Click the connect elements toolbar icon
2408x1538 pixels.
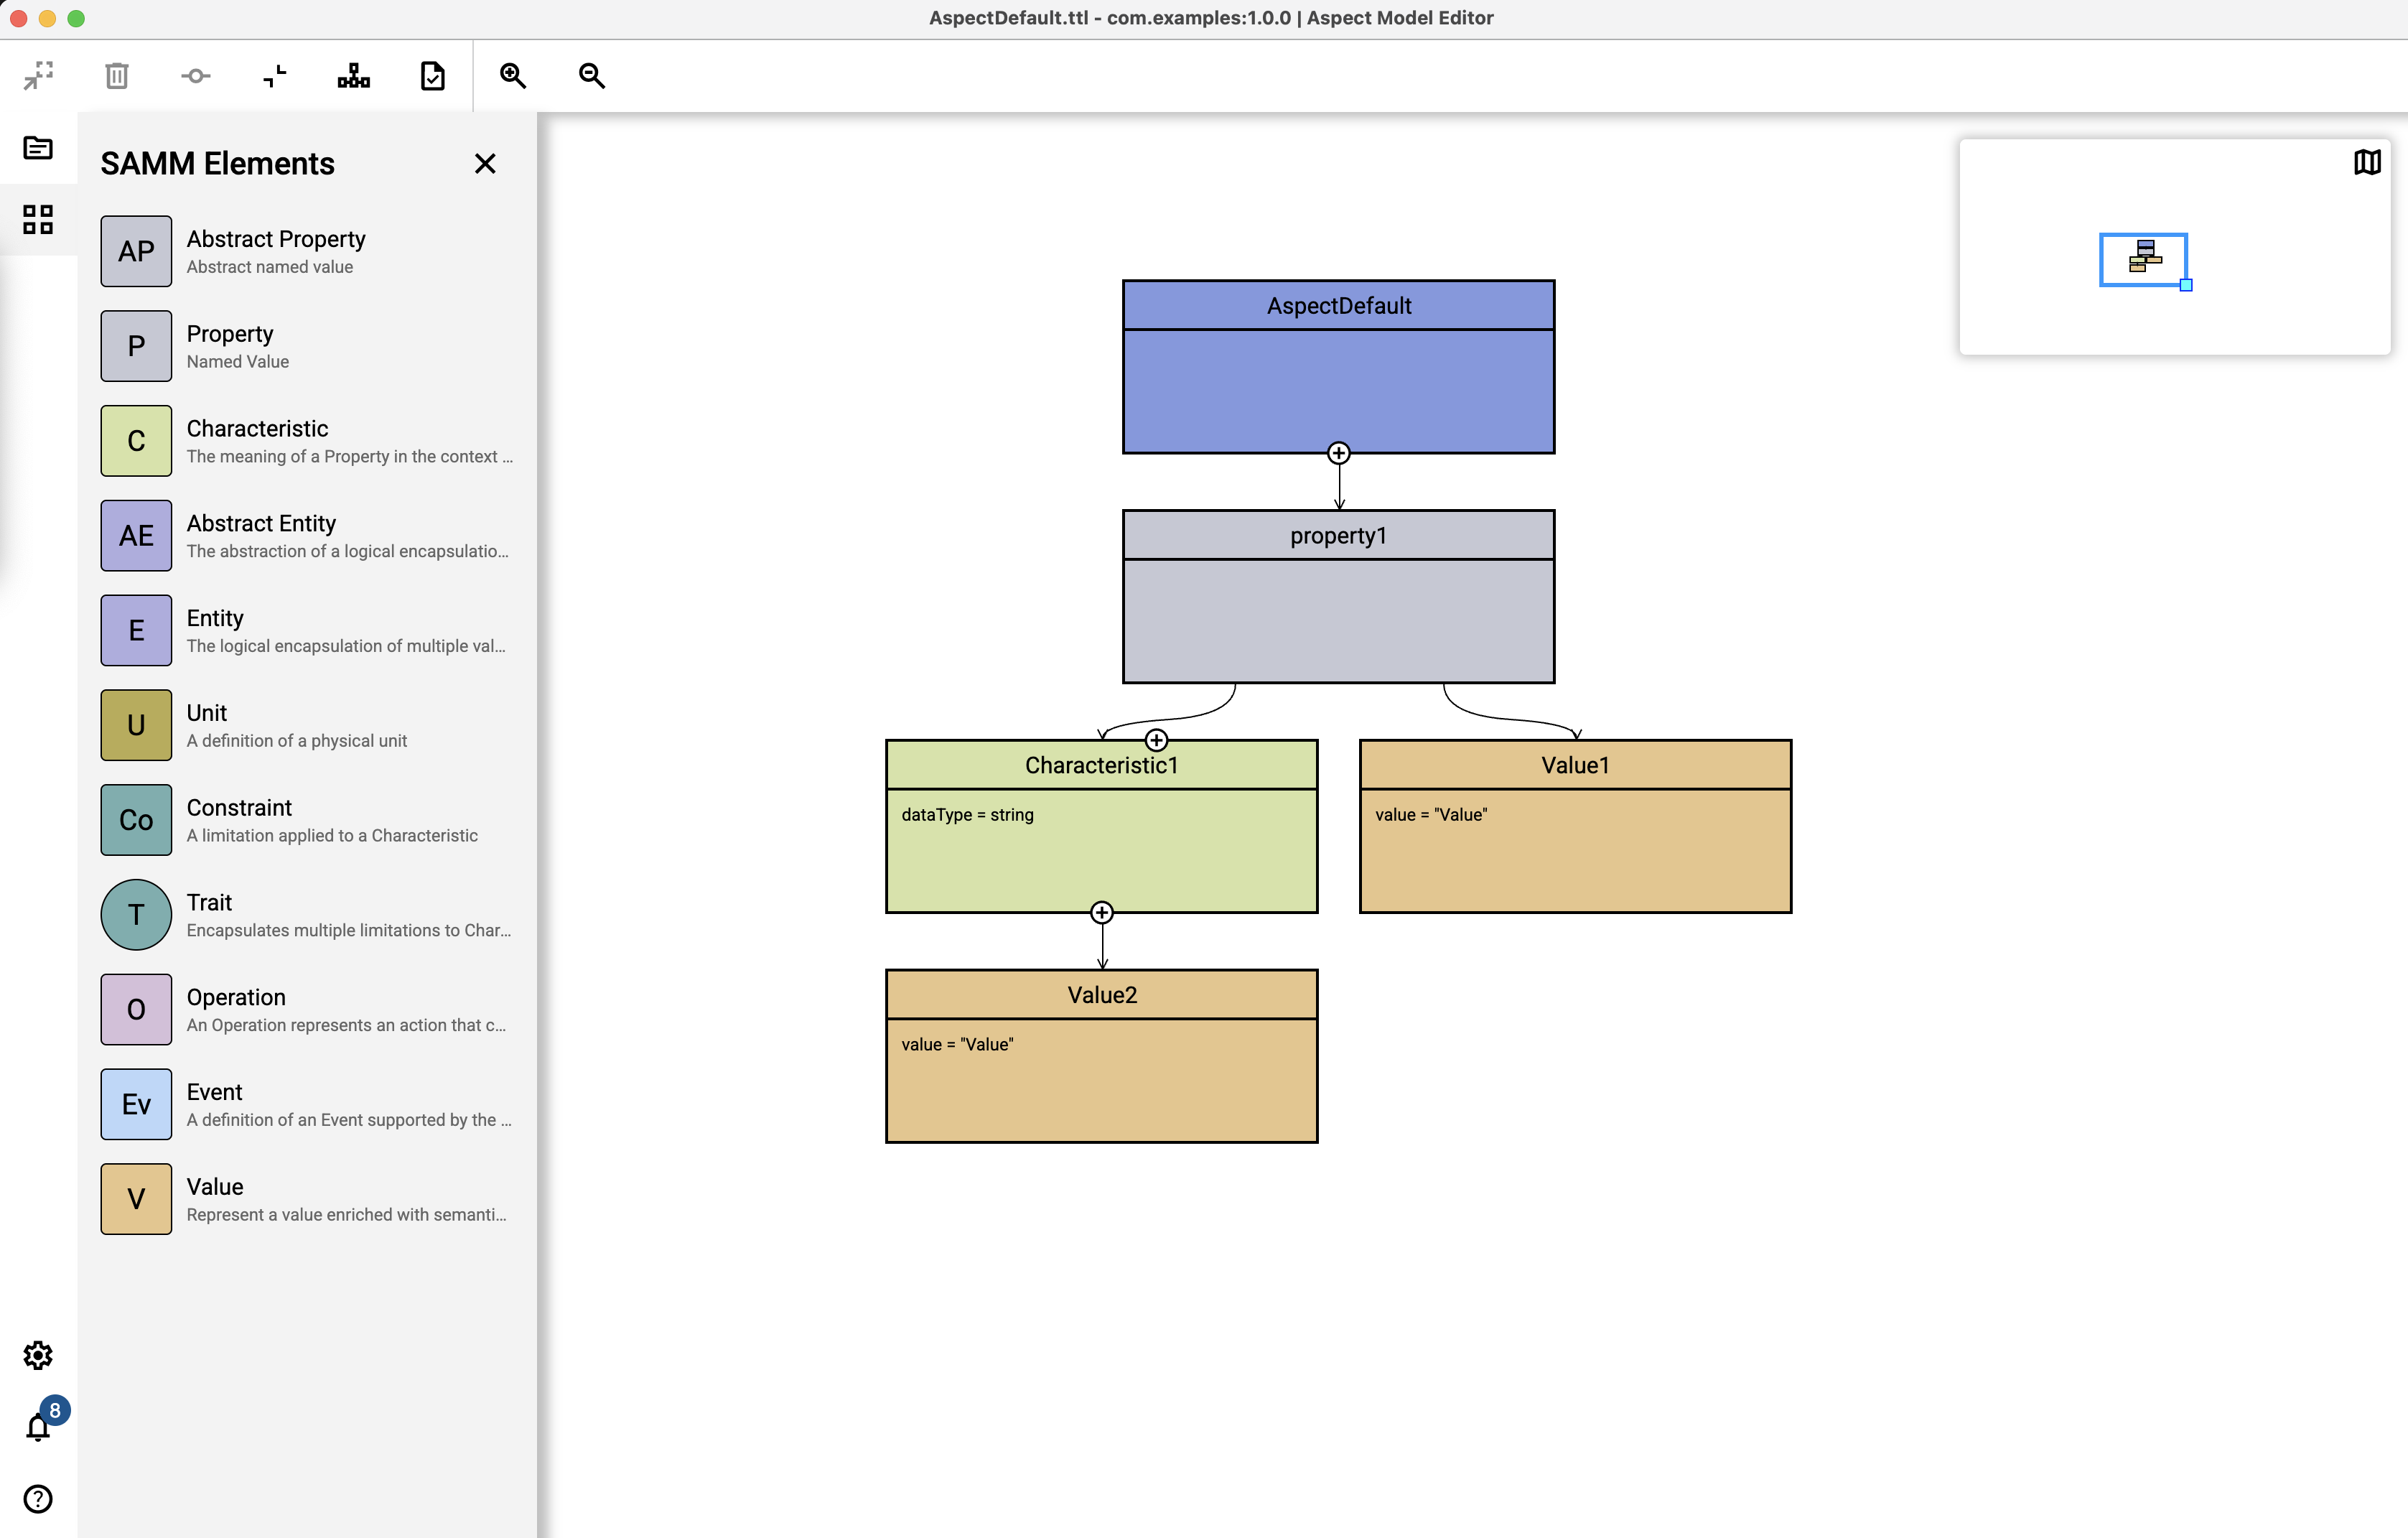(x=196, y=76)
